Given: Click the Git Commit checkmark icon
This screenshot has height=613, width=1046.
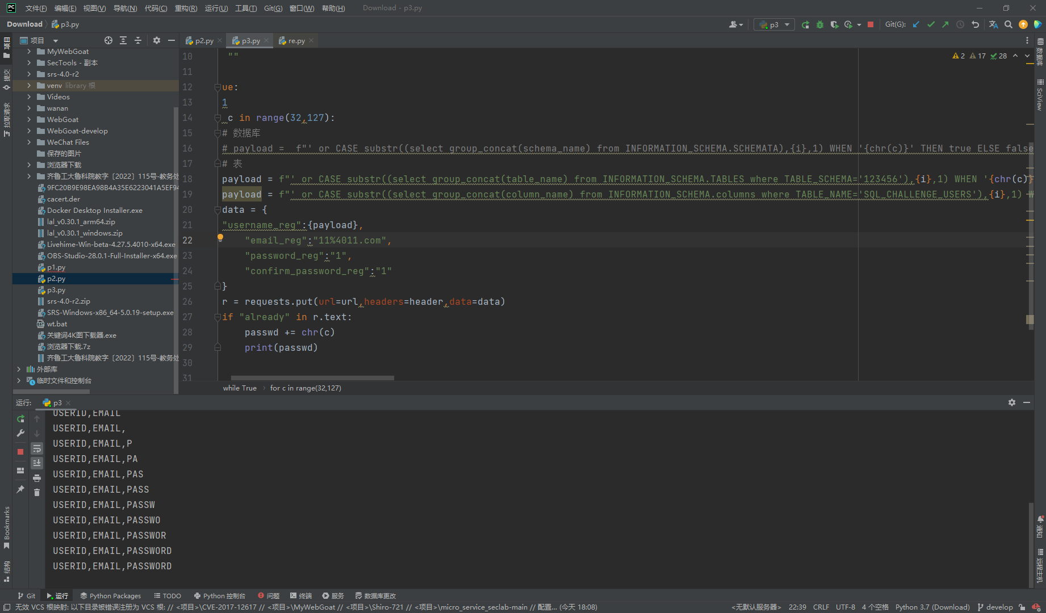Looking at the screenshot, I should (x=931, y=24).
